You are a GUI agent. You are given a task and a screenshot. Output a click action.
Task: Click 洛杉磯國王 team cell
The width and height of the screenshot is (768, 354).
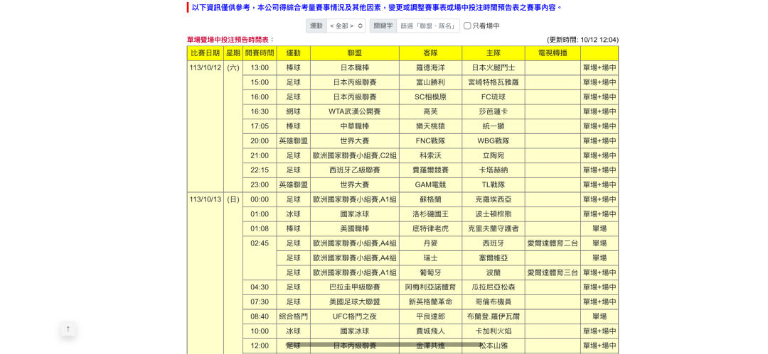(430, 214)
